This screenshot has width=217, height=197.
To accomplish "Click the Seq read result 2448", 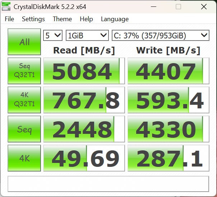I will coord(84,129).
